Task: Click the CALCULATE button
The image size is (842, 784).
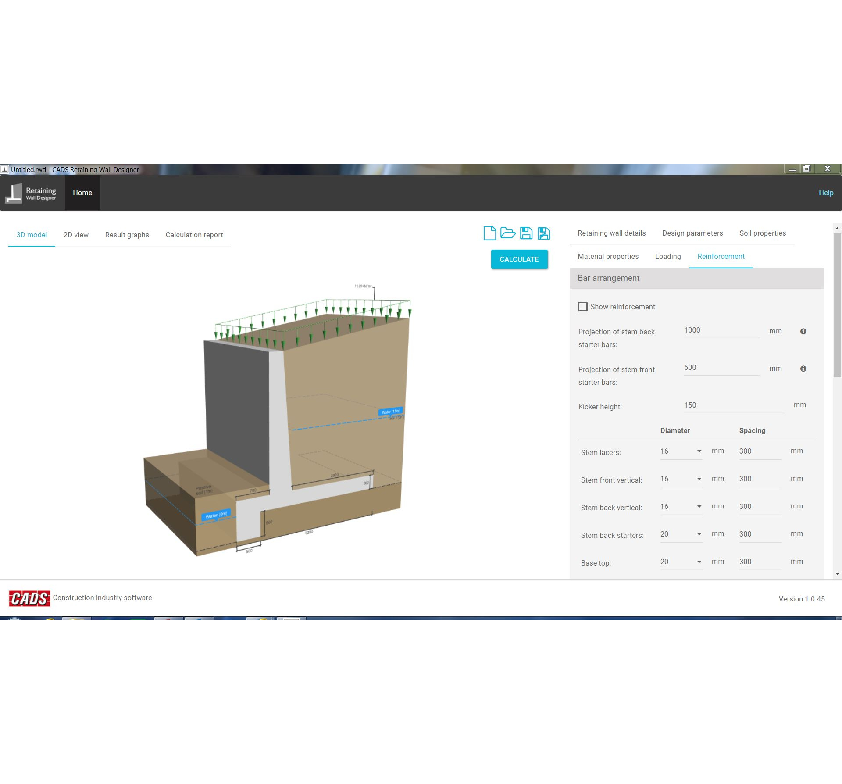Action: tap(519, 259)
